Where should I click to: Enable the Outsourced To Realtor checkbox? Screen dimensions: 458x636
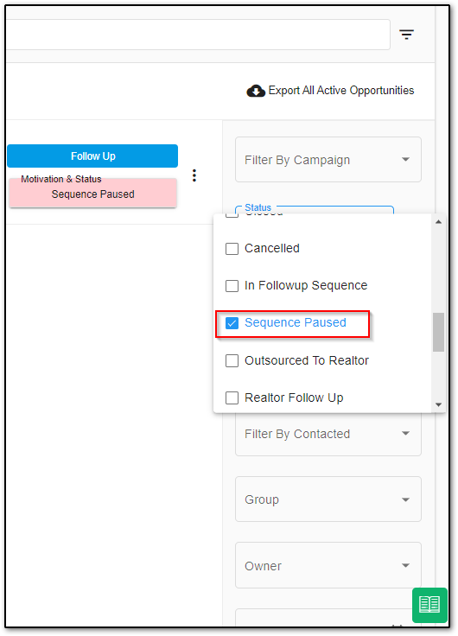coord(232,360)
